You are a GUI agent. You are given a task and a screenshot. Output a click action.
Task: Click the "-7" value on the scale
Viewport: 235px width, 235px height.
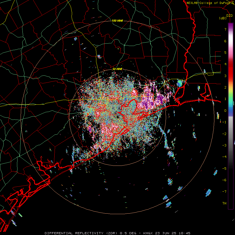[x=224, y=192]
